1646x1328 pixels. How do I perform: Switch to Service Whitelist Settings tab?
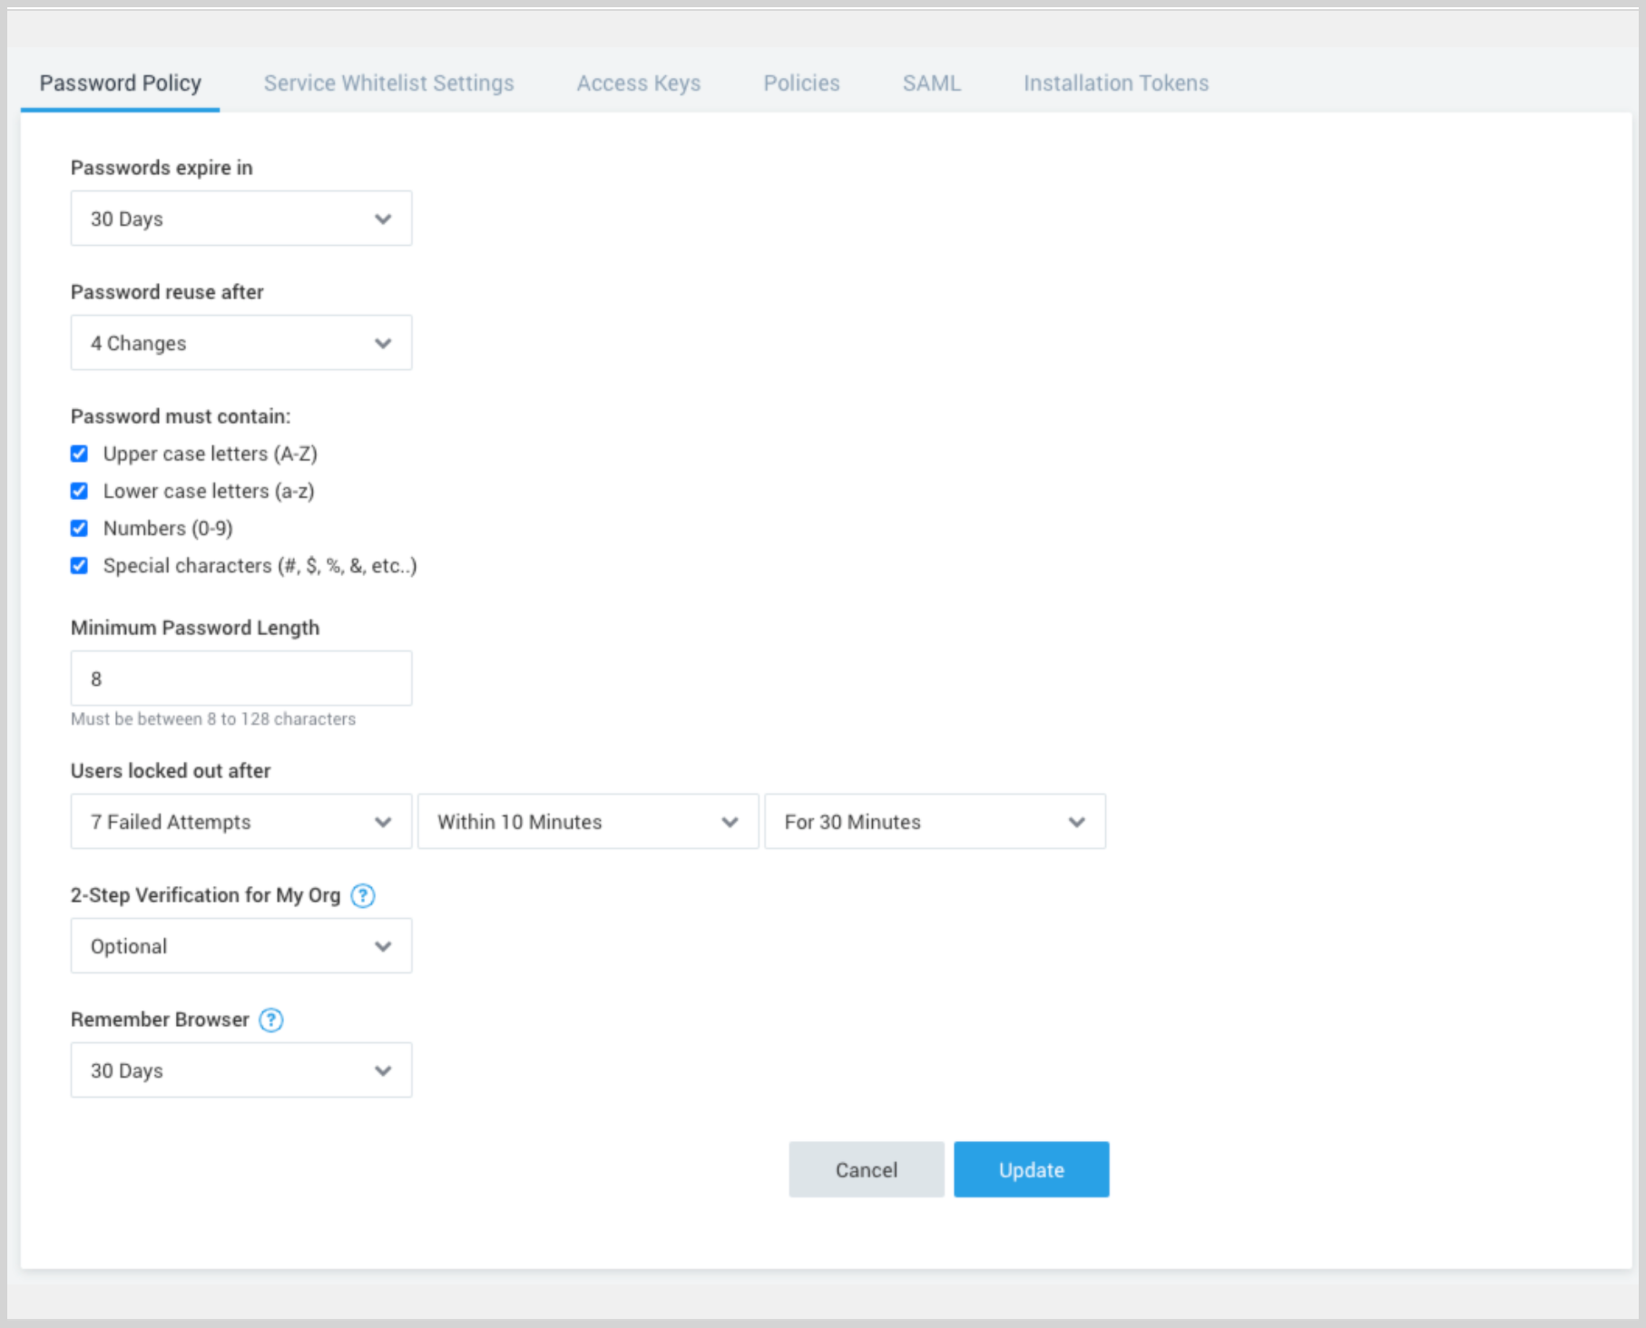tap(388, 83)
